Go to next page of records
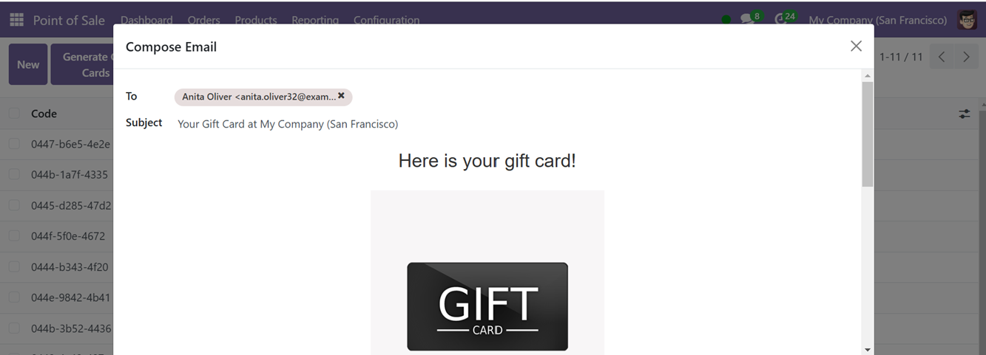Screen dimensions: 986x355 pyautogui.click(x=966, y=57)
